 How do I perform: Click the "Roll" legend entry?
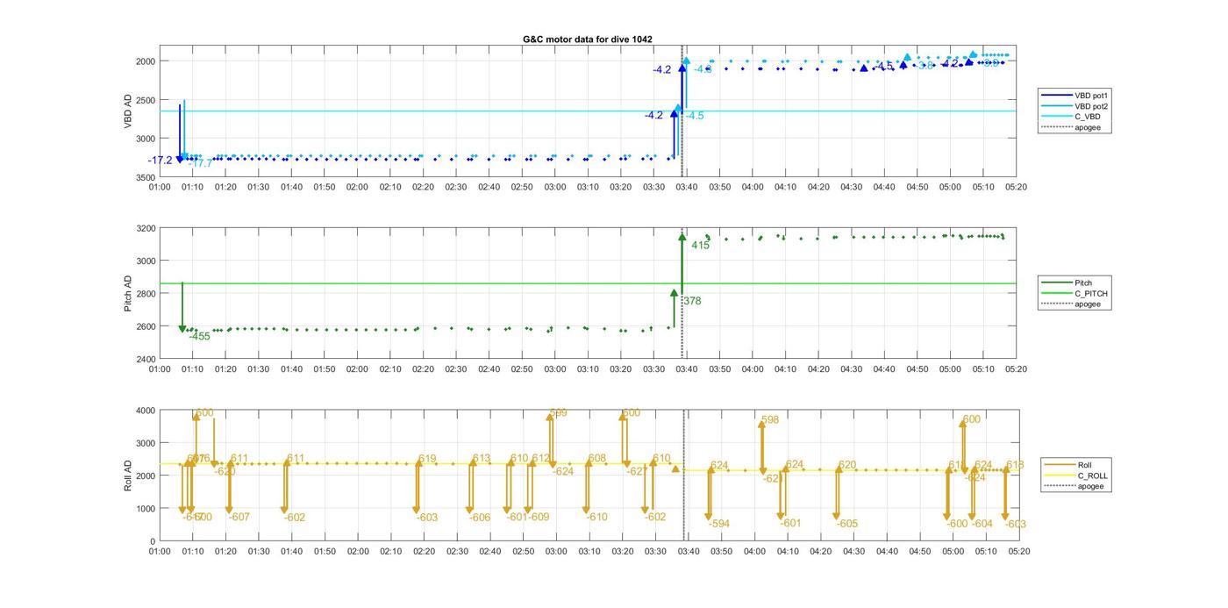pyautogui.click(x=1085, y=465)
